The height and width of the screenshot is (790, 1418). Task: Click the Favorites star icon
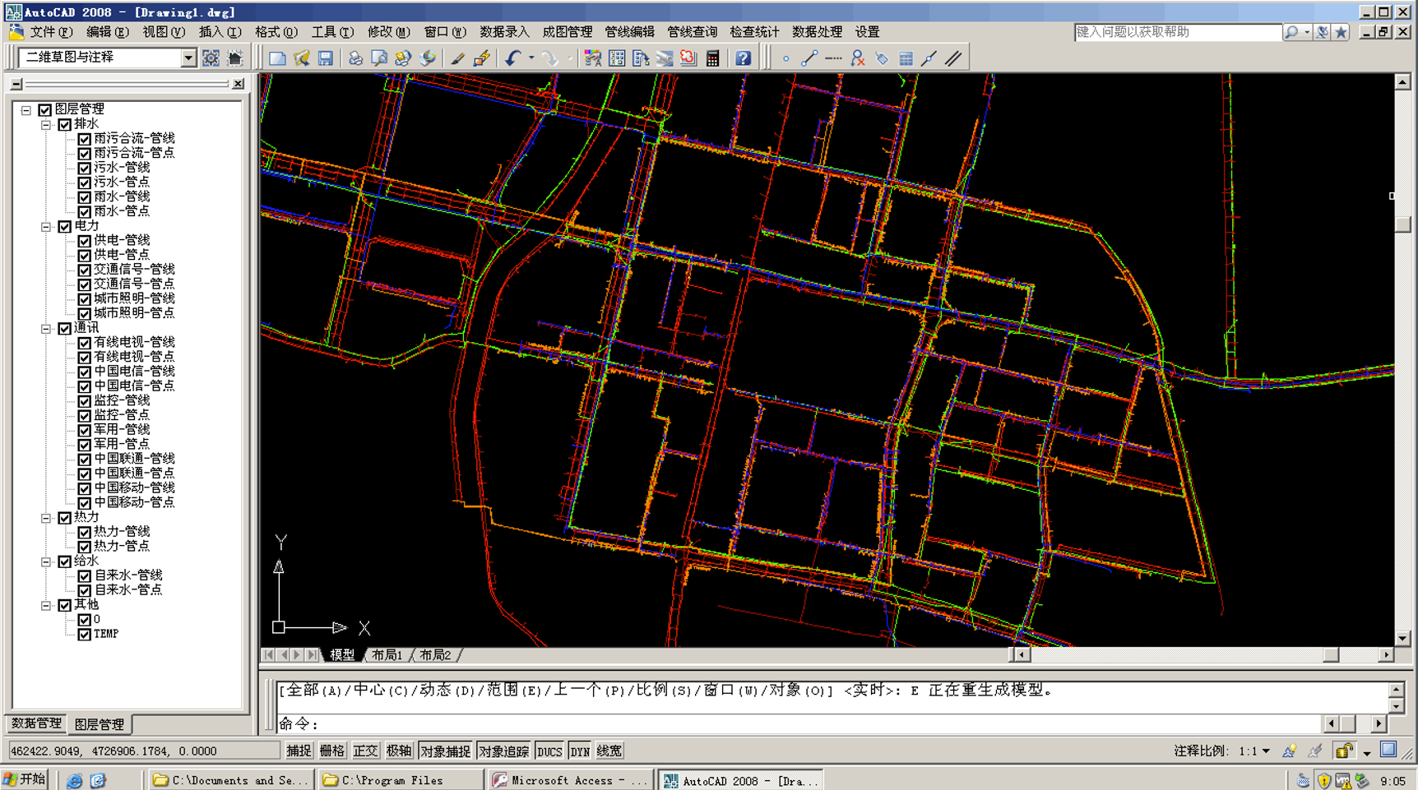pyautogui.click(x=1342, y=32)
